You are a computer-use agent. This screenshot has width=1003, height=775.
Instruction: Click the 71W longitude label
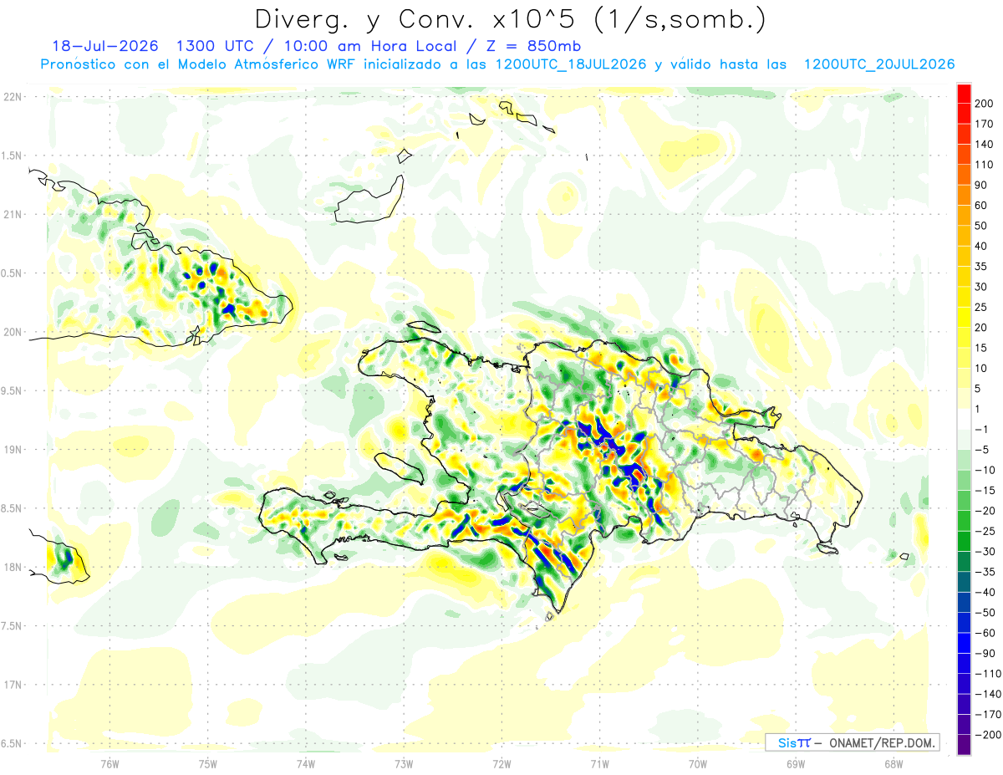click(599, 763)
